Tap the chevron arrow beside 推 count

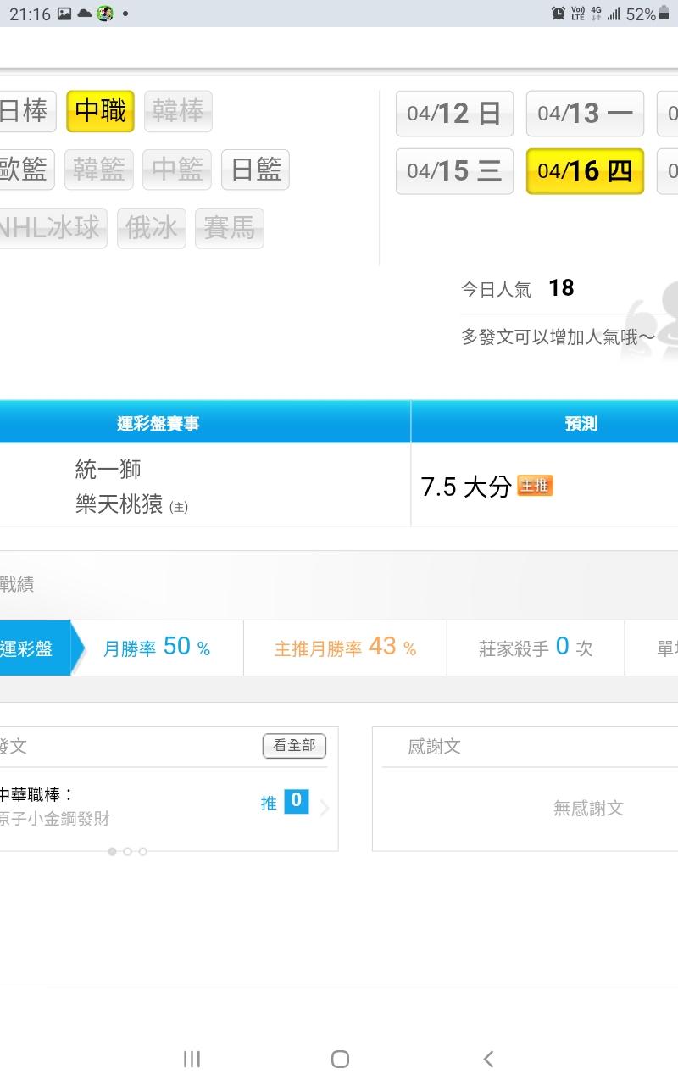point(324,807)
